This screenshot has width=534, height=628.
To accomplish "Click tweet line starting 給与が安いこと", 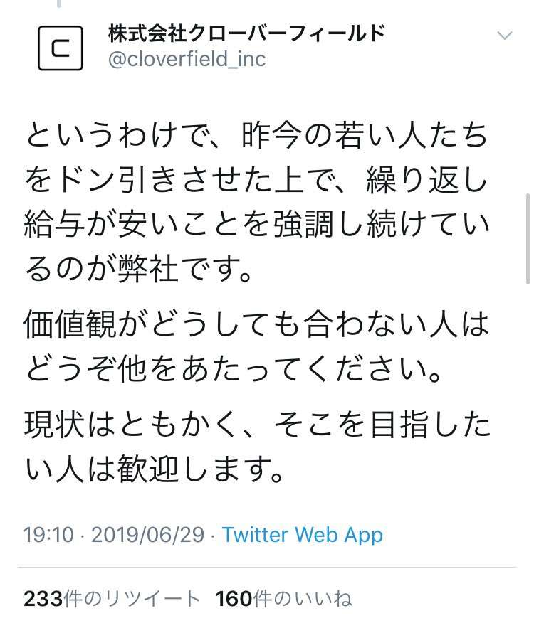I will click(x=256, y=224).
